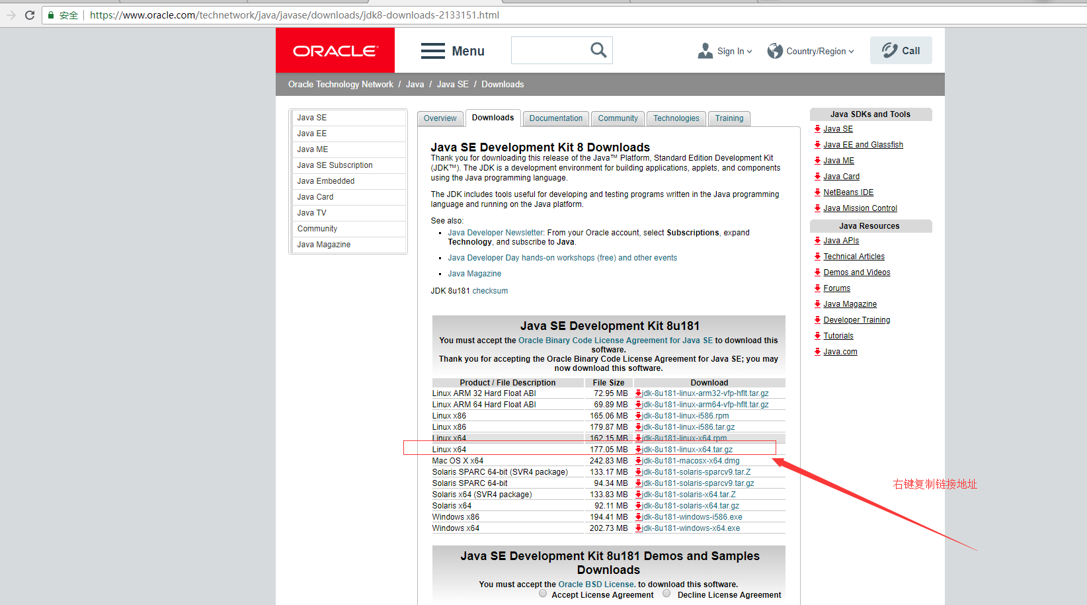Click the Java Developer Day workshops link
Viewport: 1087px width, 605px height.
[x=562, y=258]
